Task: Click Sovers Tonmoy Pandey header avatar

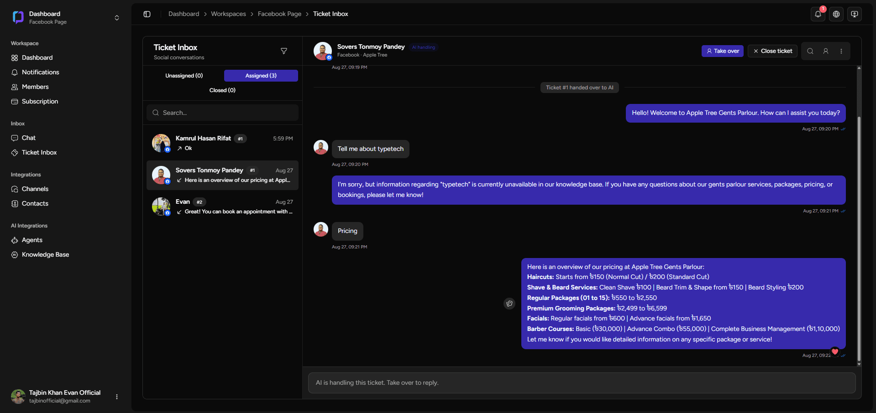Action: point(323,51)
